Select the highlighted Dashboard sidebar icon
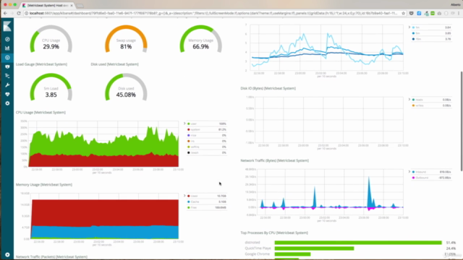 (x=7, y=58)
